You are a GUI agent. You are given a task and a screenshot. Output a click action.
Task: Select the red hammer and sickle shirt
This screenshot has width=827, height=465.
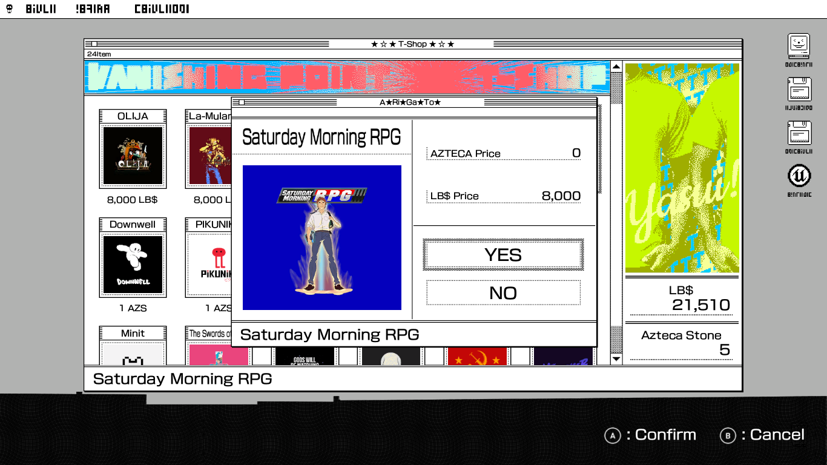(x=477, y=357)
